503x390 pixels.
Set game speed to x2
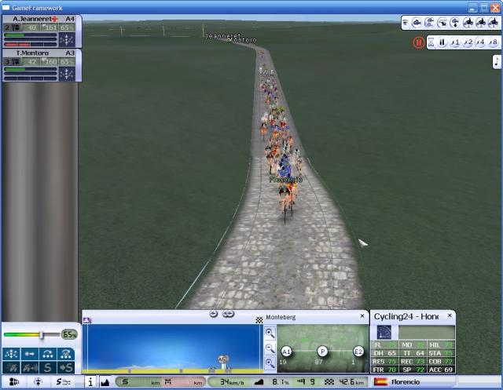468,42
